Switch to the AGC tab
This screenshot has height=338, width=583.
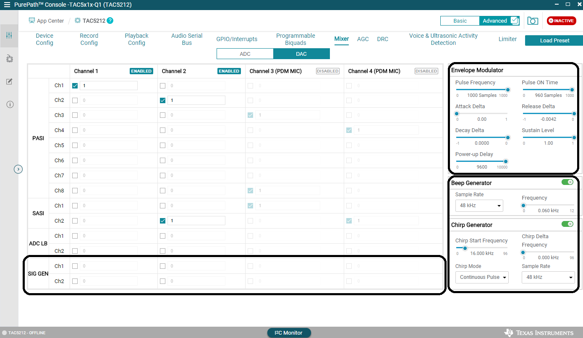point(363,39)
